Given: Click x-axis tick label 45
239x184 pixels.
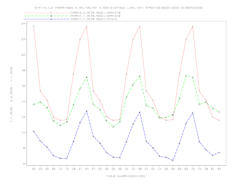Looking at the screenshot, I should click(x=133, y=169).
